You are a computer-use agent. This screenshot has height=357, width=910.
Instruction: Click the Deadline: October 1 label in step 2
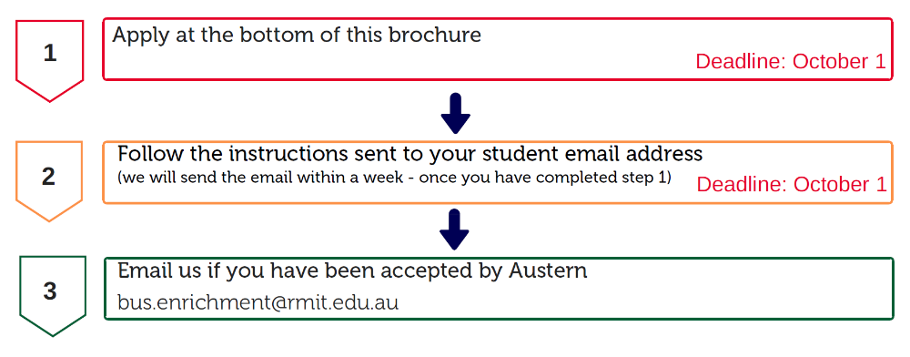pyautogui.click(x=792, y=184)
